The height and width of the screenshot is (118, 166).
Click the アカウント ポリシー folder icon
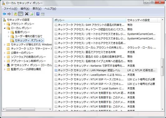[x=8, y=24]
